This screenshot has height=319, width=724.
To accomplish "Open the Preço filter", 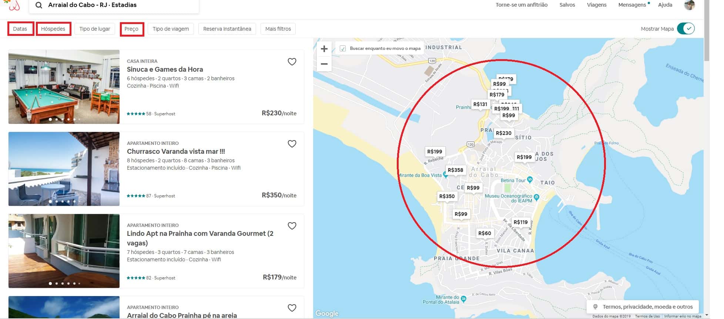I will 131,29.
